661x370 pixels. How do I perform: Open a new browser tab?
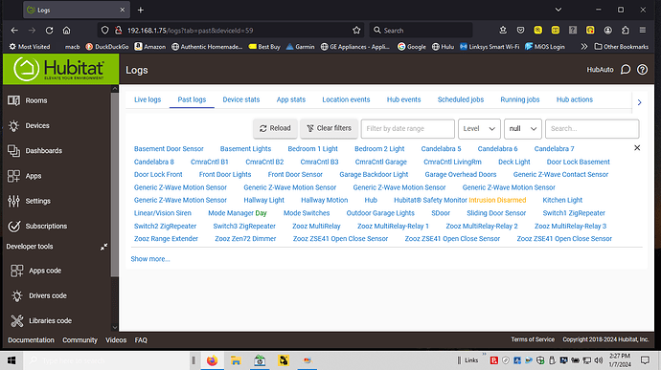pyautogui.click(x=141, y=10)
